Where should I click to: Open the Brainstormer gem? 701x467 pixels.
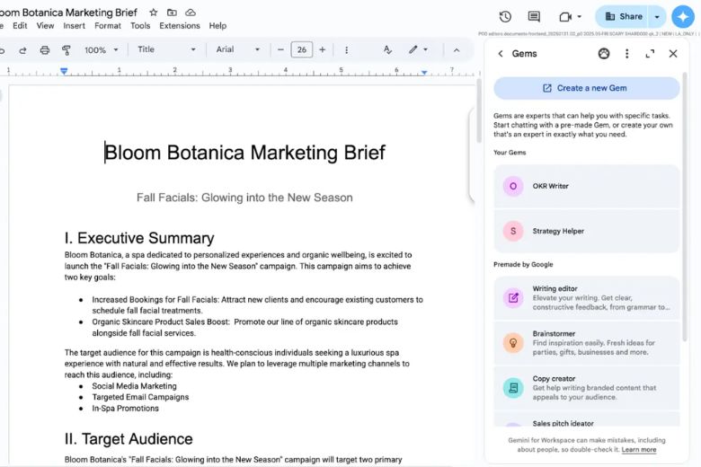(x=587, y=343)
